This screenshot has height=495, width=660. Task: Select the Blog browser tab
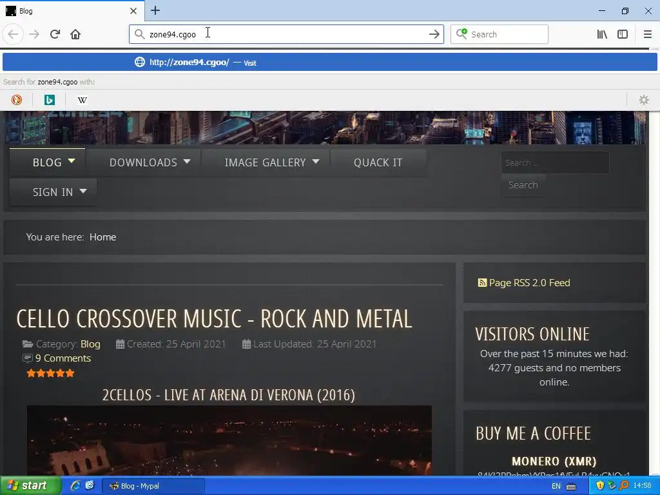click(x=72, y=11)
